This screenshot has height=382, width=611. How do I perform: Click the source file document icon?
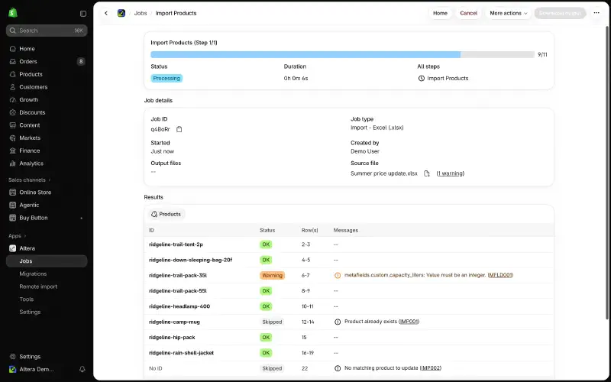click(x=427, y=173)
